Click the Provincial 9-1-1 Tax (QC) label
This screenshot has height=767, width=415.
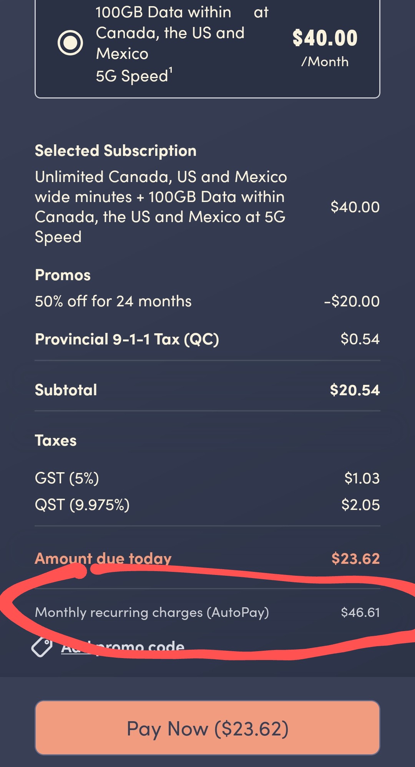tap(127, 339)
